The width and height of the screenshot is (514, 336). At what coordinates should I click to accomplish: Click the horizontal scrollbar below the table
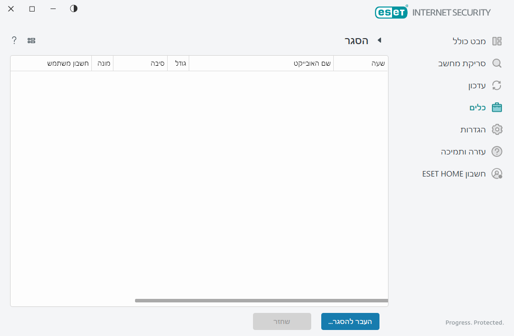coord(261,301)
